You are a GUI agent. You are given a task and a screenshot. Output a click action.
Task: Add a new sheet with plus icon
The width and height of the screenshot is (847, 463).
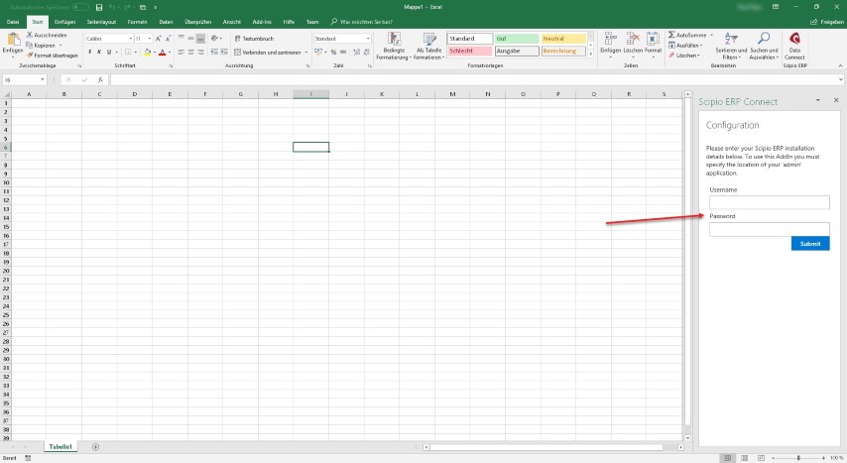click(95, 447)
